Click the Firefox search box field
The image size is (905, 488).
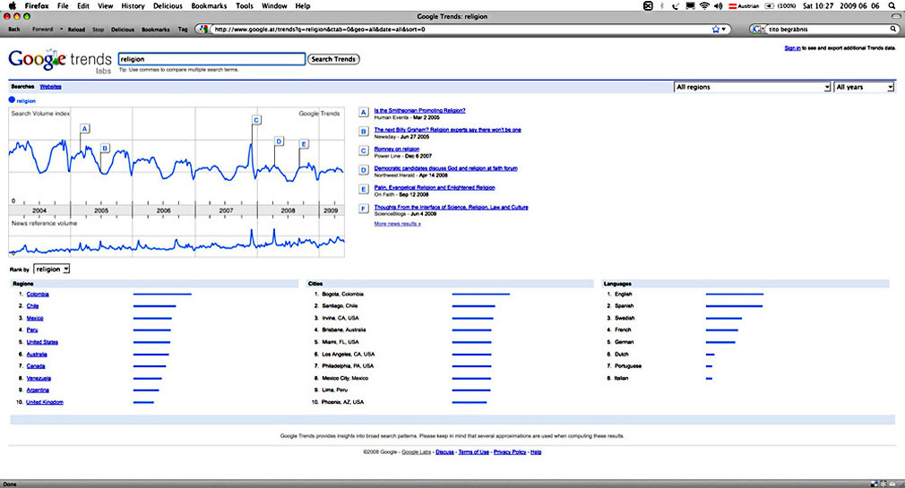(827, 29)
